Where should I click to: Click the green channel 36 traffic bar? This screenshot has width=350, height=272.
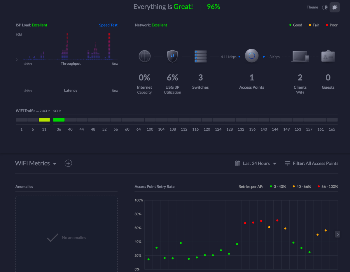tap(59, 120)
